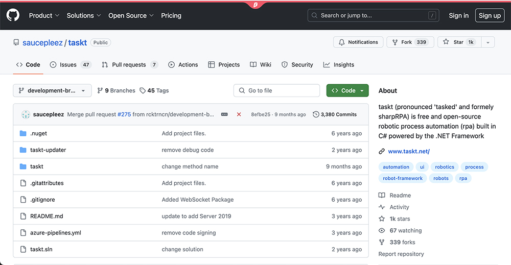Expand the Solutions menu

pyautogui.click(x=84, y=15)
